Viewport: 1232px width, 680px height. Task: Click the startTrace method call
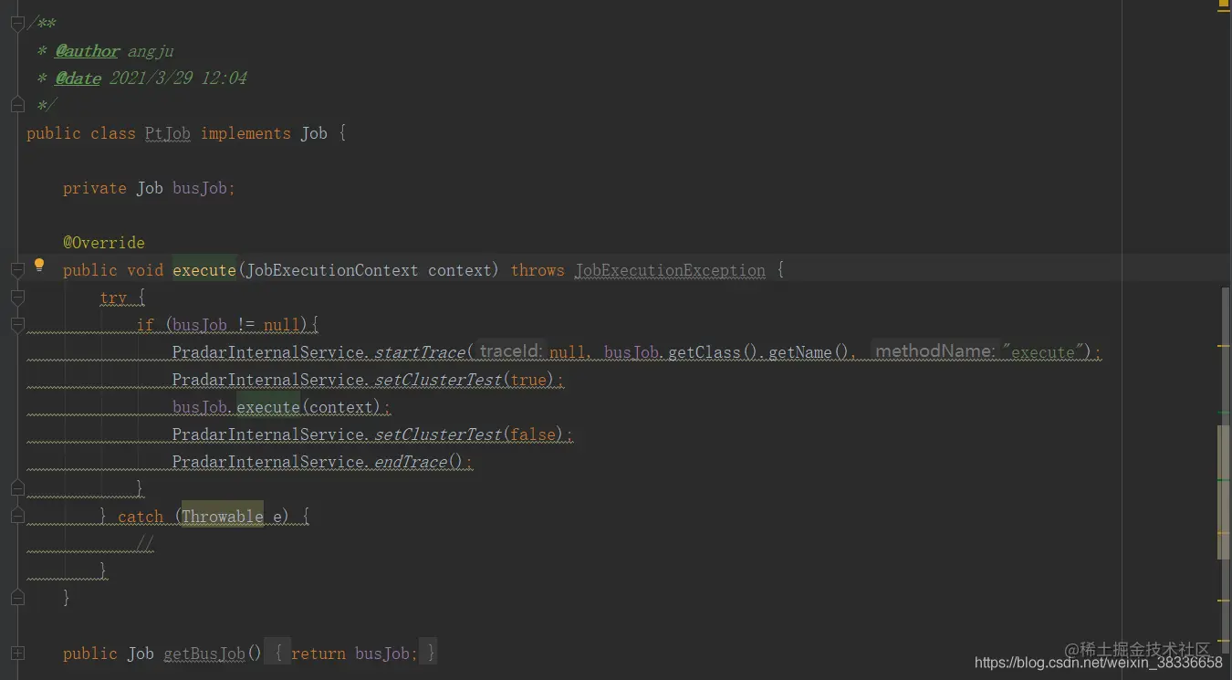coord(420,352)
